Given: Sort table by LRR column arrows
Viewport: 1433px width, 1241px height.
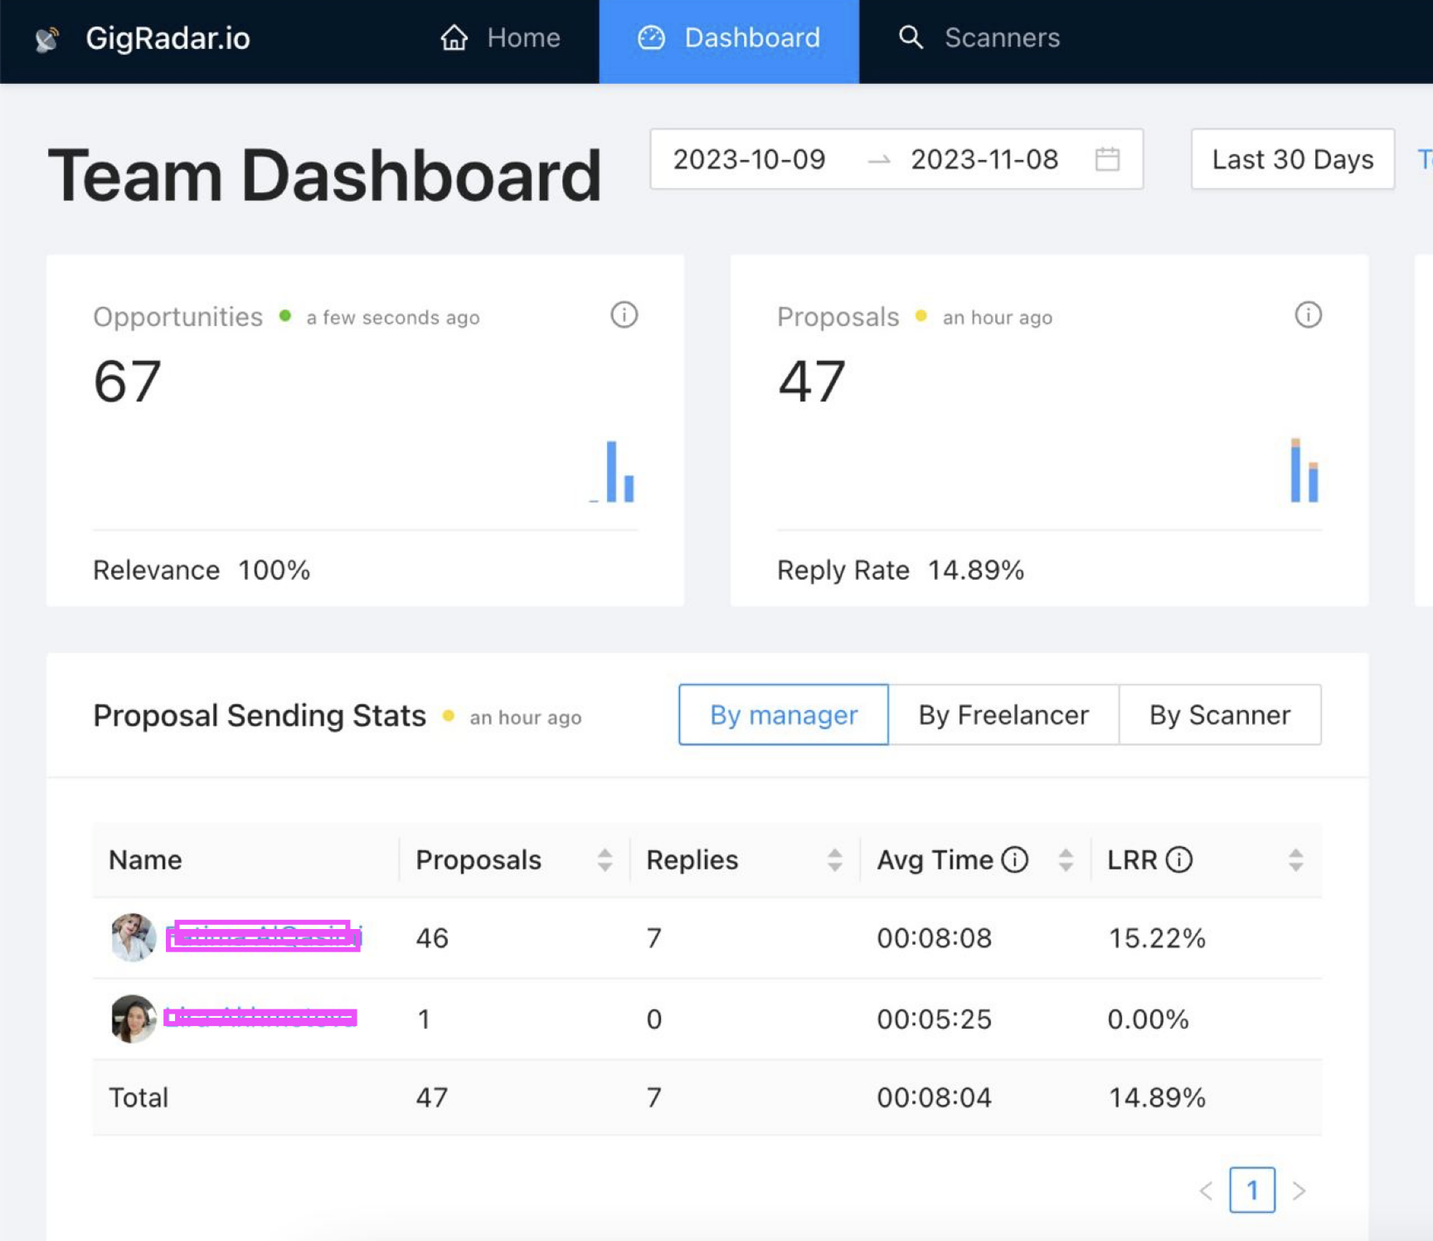Looking at the screenshot, I should (x=1295, y=859).
